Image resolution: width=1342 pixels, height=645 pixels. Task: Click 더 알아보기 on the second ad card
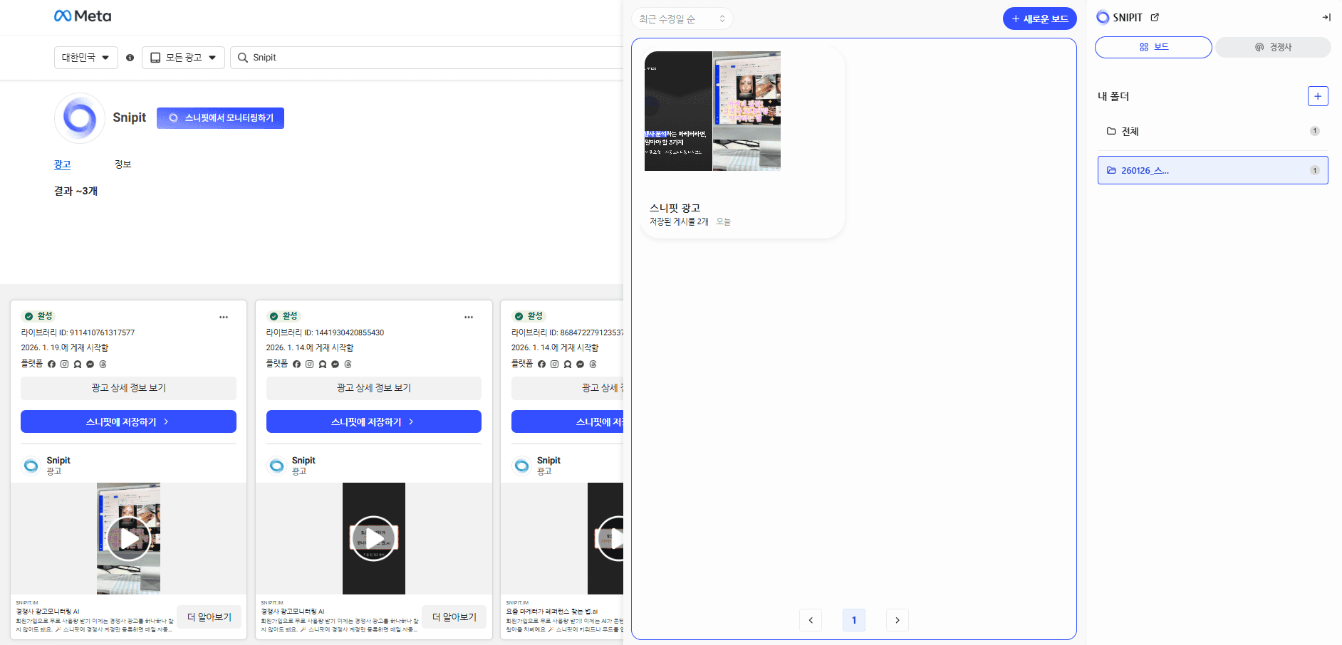coord(454,617)
